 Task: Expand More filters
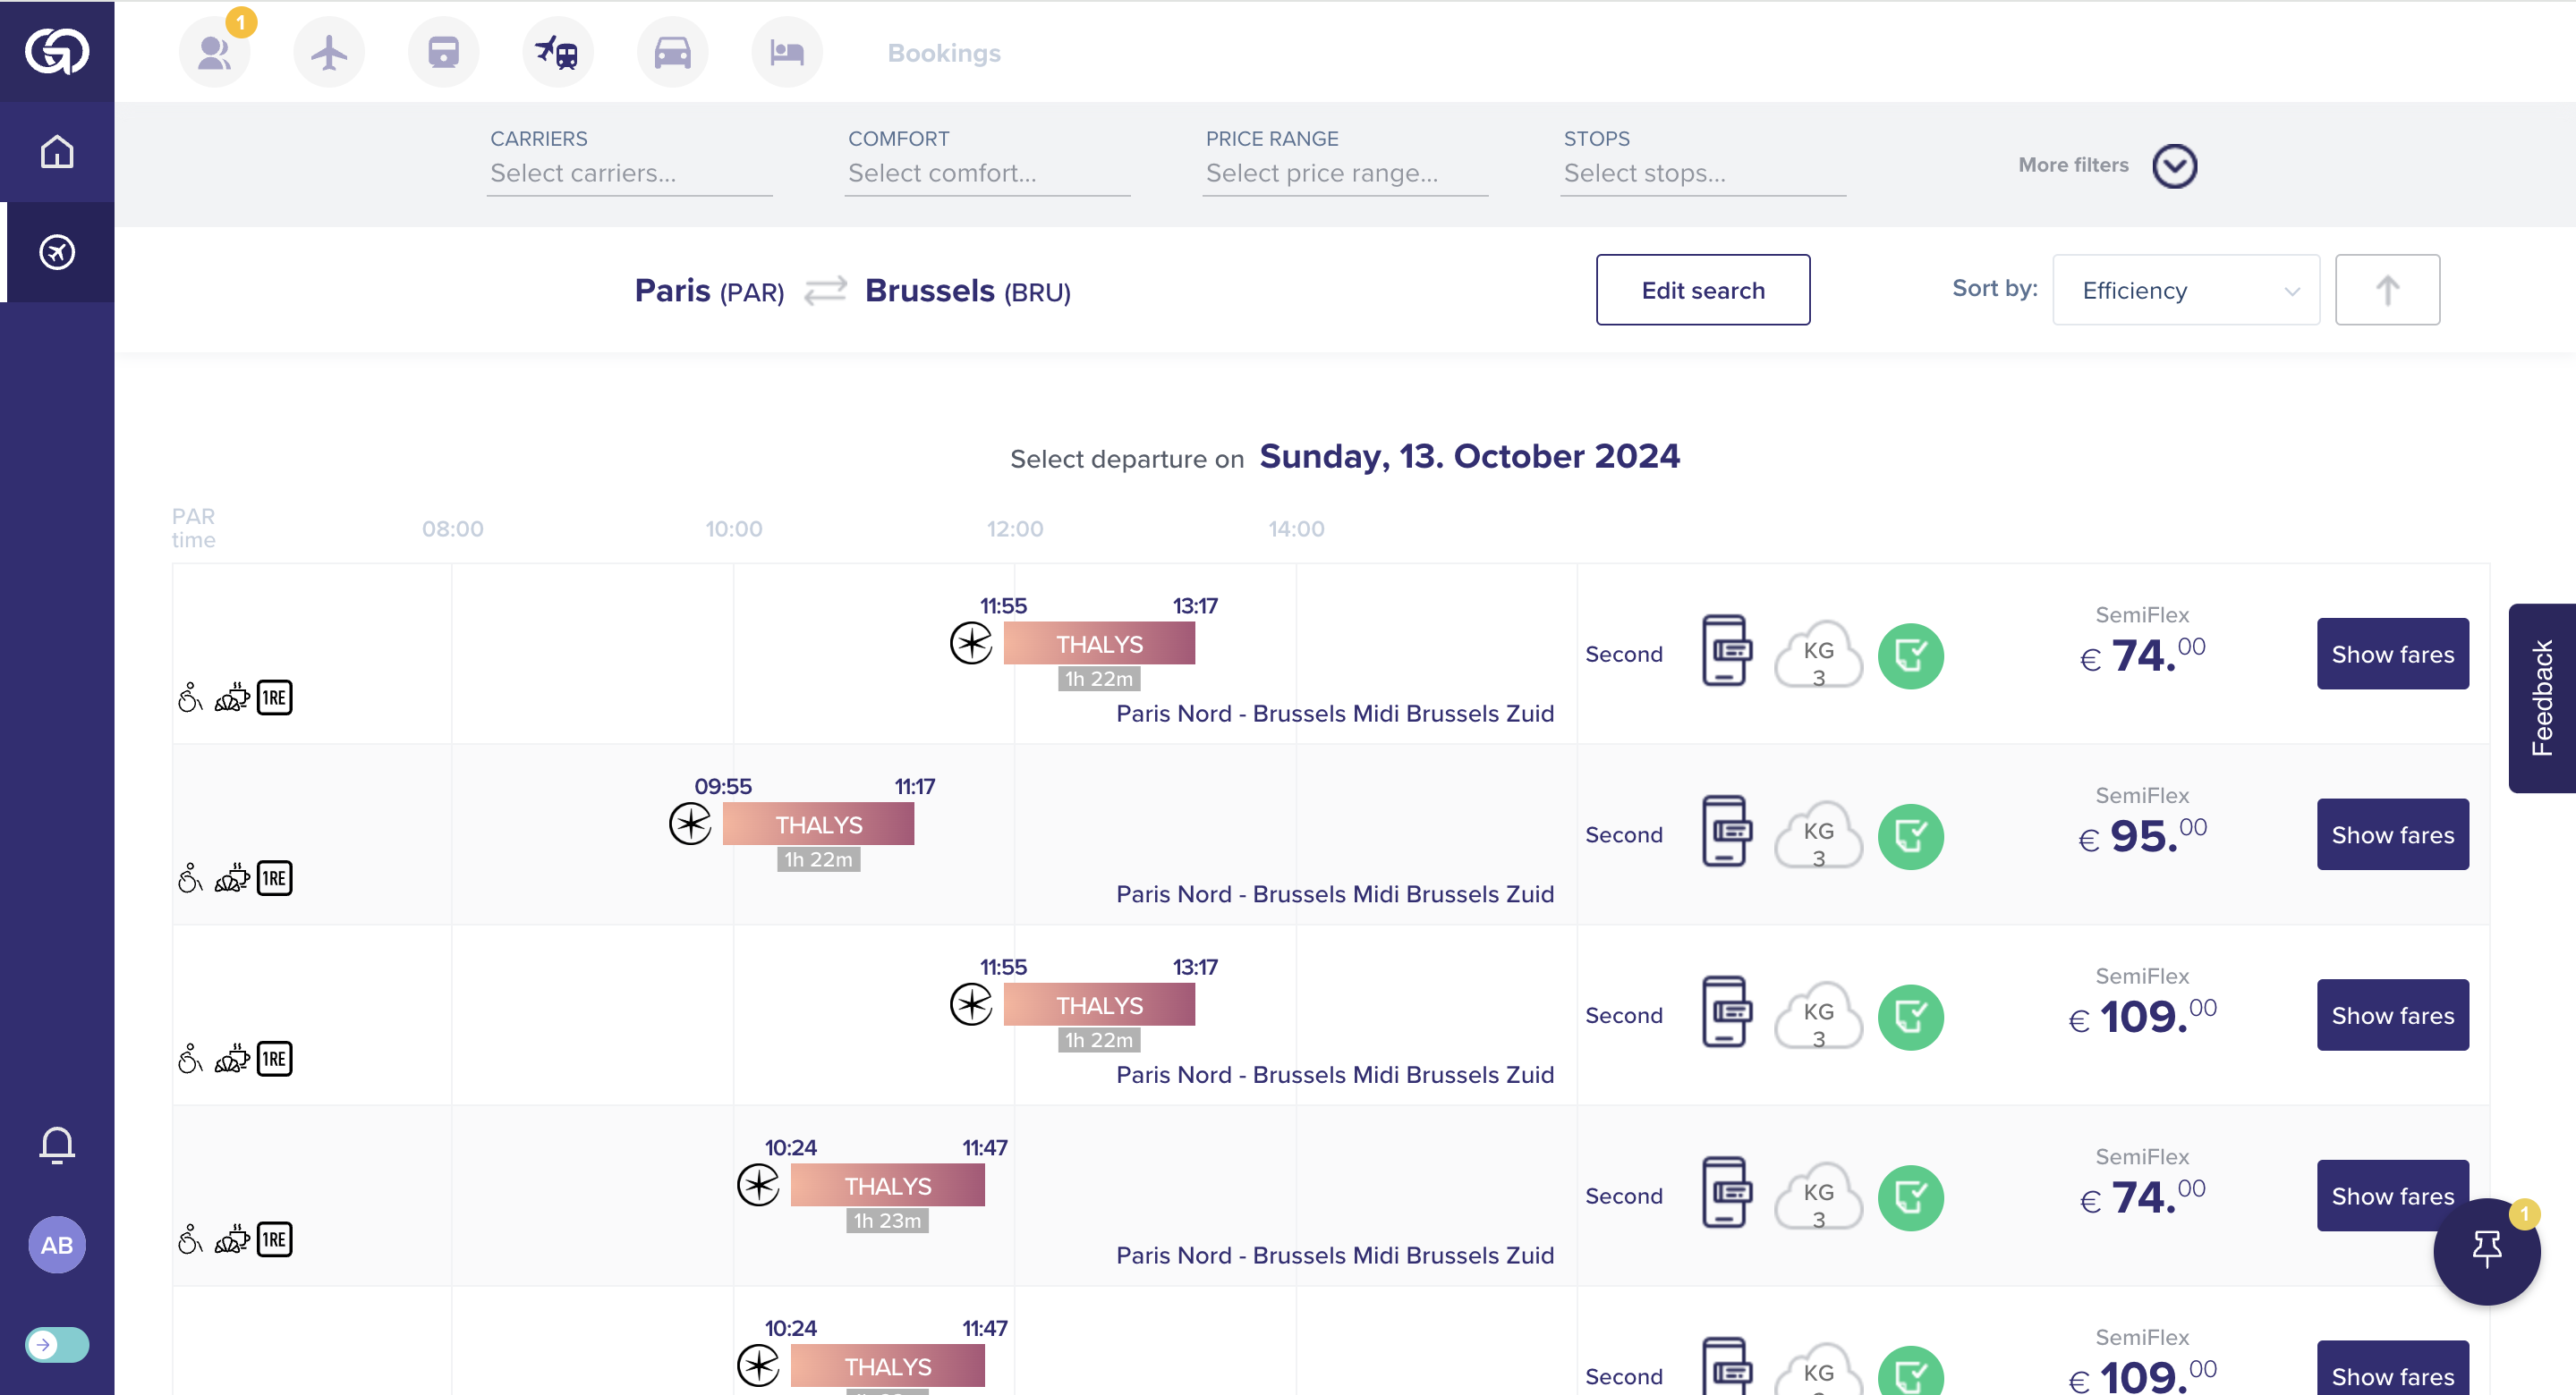(2174, 166)
